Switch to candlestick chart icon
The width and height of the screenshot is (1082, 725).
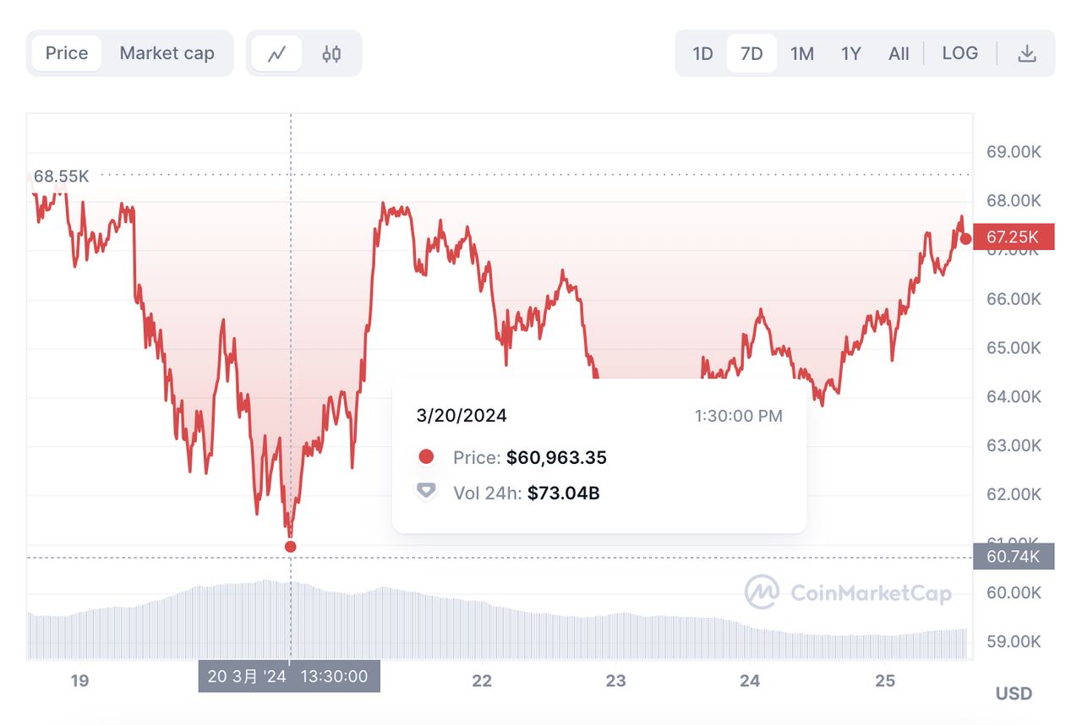point(331,54)
